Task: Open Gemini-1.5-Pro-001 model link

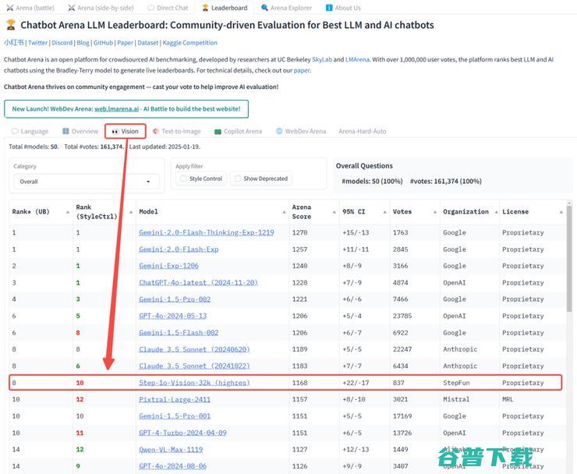Action: (175, 416)
